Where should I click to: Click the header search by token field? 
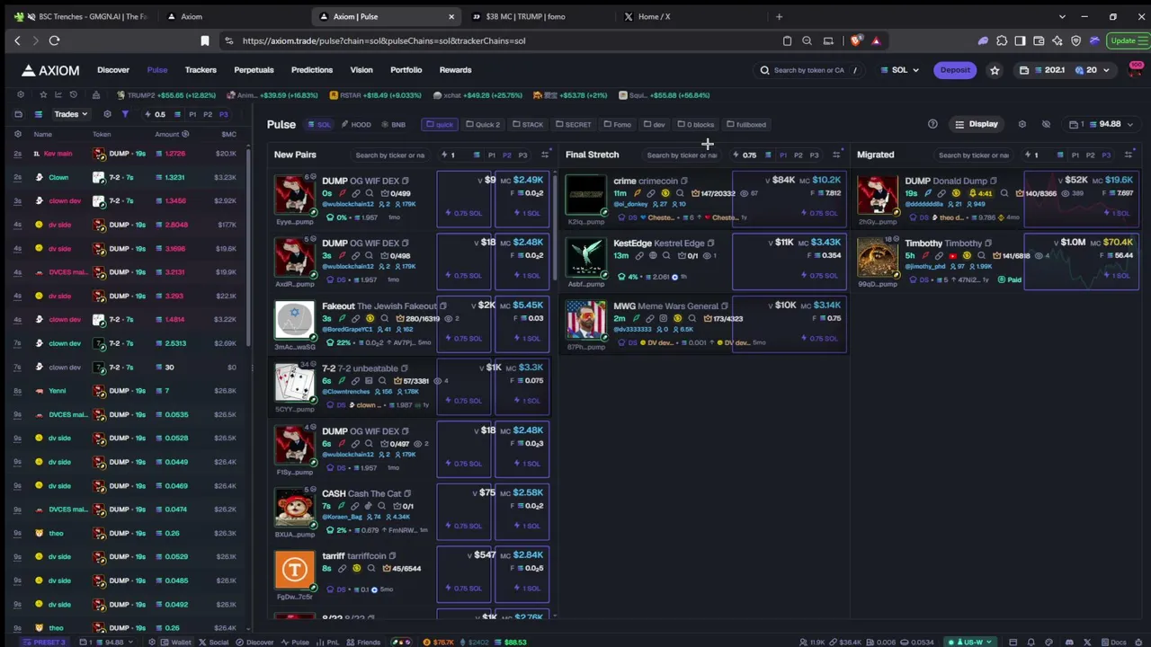(x=808, y=70)
